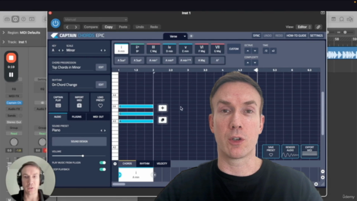Switch to the RHYTHM tab
This screenshot has width=357, height=201.
tap(144, 164)
